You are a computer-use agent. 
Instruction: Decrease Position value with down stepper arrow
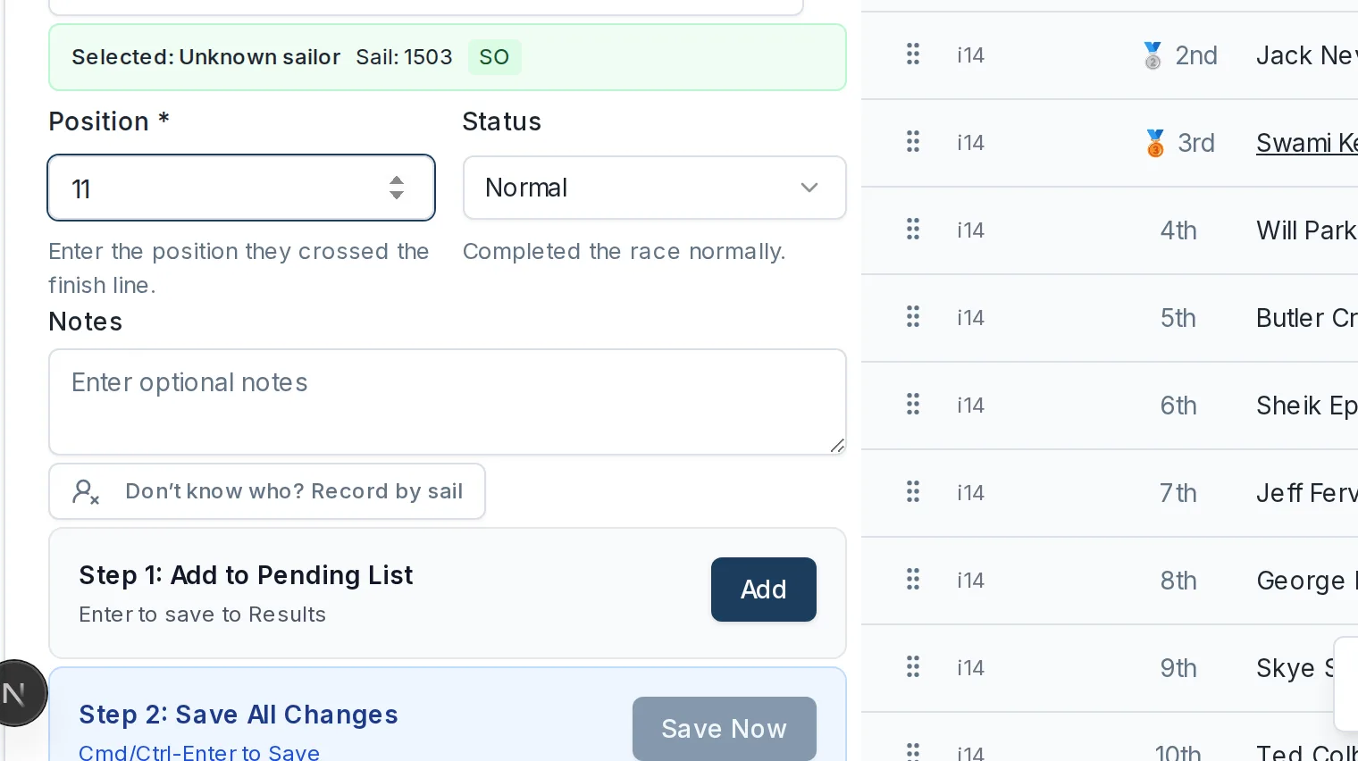point(397,195)
